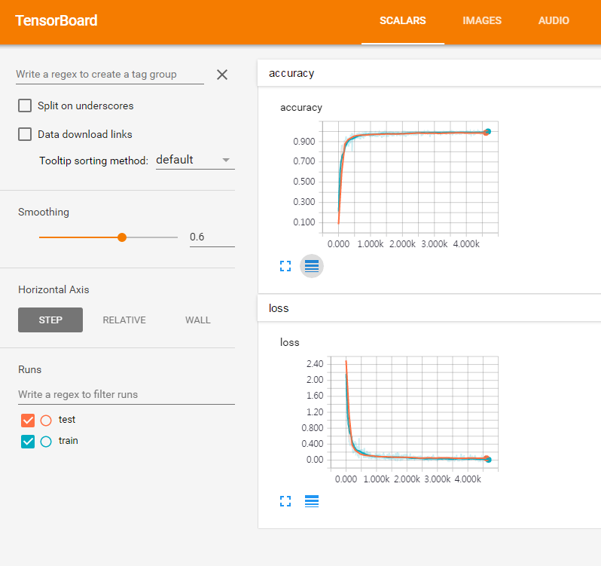The width and height of the screenshot is (601, 566).
Task: Click the 'test' run label
Action: pos(67,420)
